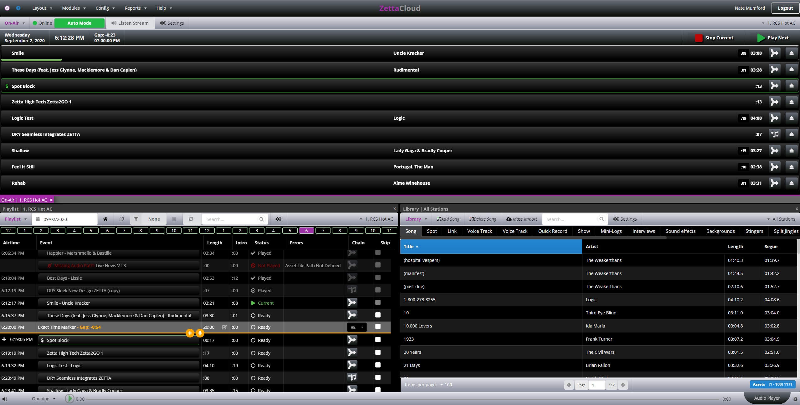This screenshot has width=800, height=405.
Task: Click the orange microphone voice track button
Action: coord(200,333)
